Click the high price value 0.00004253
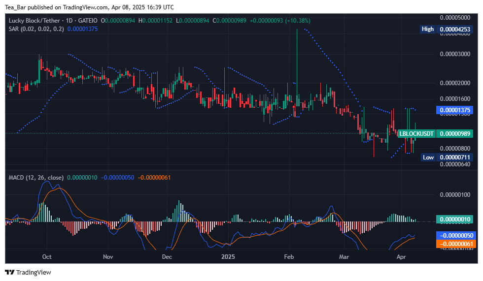483x281 pixels. (454, 29)
